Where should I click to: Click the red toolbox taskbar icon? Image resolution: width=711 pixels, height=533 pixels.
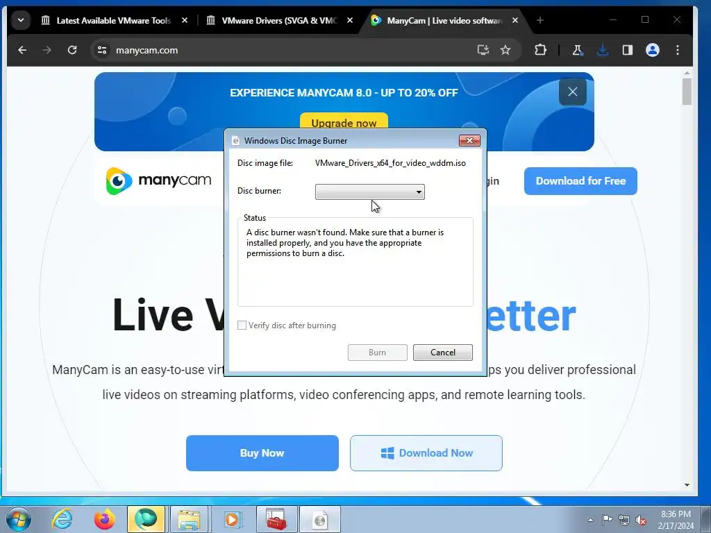276,519
